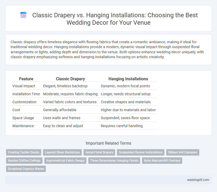Visit the weddingdif.com footer link
The height and width of the screenshot is (192, 217).
pos(198,180)
